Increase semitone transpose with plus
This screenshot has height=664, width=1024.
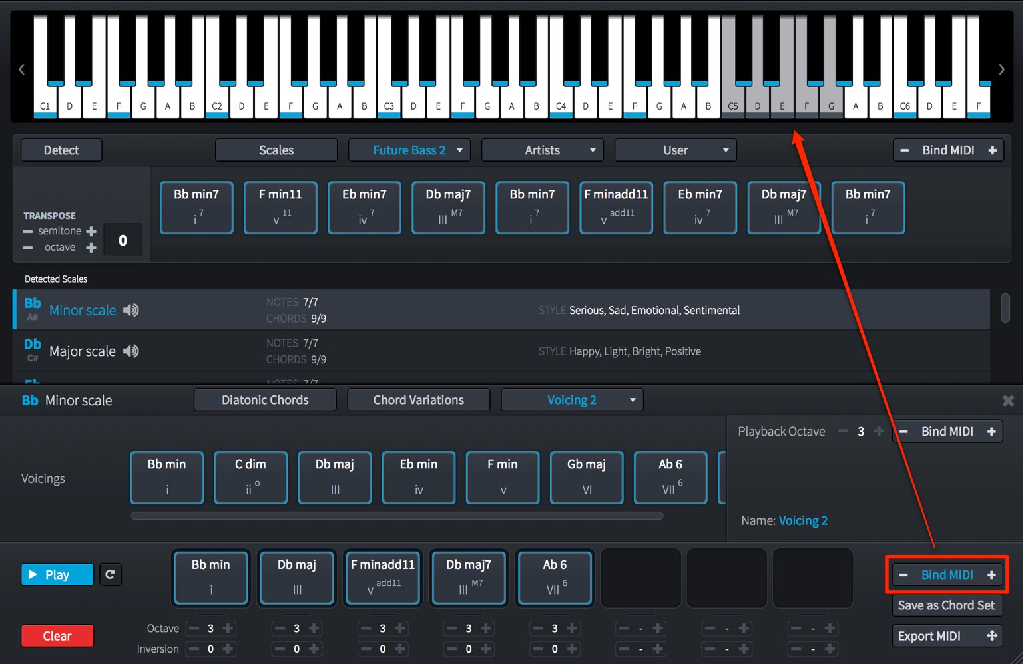tap(91, 231)
